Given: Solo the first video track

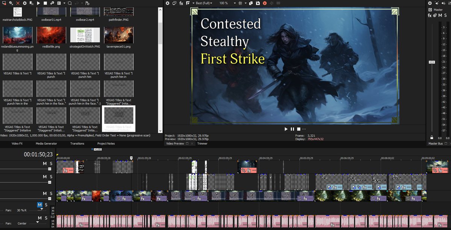Looking at the screenshot, I should (51, 164).
